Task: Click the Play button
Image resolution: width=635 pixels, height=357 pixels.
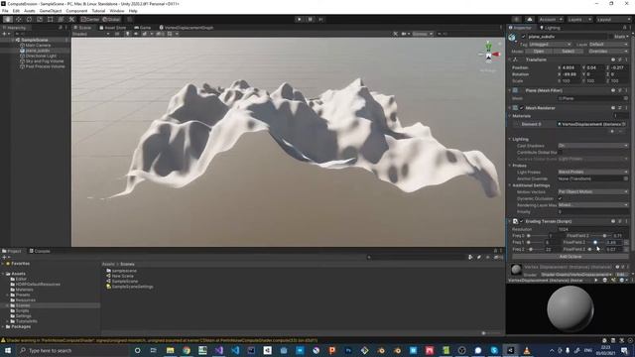Action: point(300,19)
